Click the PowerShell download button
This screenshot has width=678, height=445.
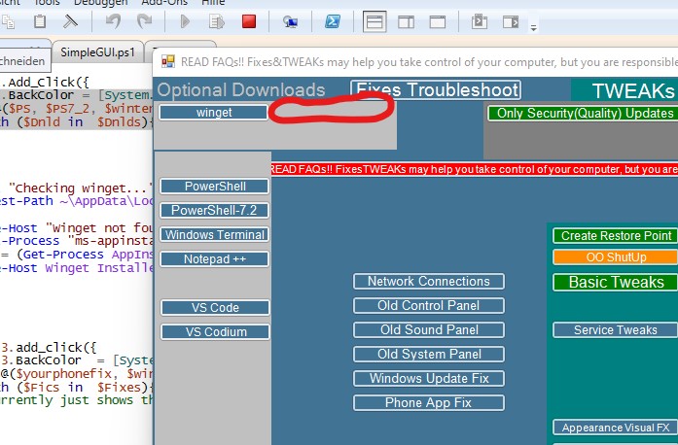click(x=215, y=187)
